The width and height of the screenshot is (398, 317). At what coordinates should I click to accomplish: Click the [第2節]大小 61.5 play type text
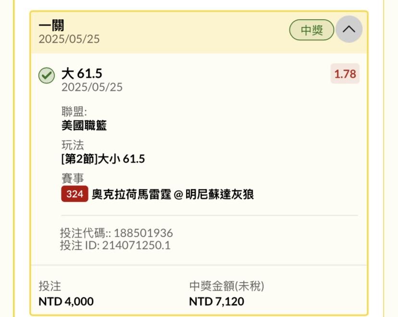coord(103,159)
